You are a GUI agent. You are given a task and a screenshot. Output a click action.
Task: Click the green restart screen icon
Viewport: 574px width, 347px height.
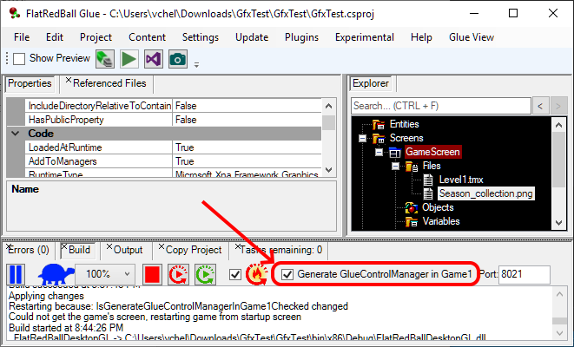point(205,274)
